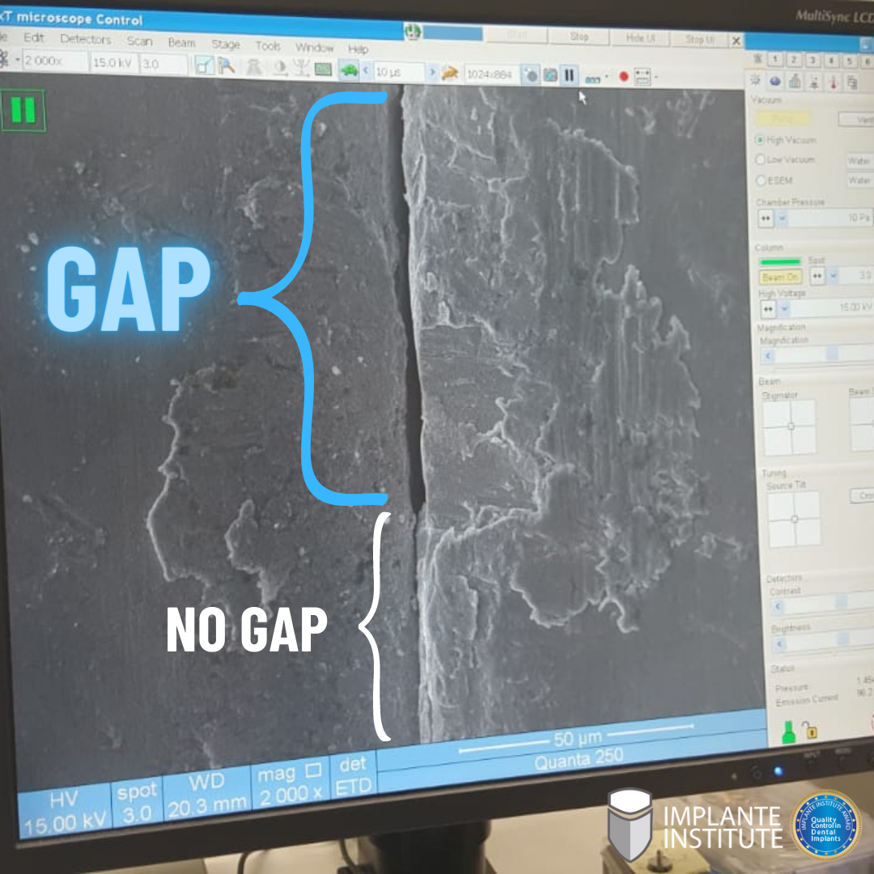Click the red record button in toolbar
This screenshot has width=874, height=874.
click(x=623, y=77)
